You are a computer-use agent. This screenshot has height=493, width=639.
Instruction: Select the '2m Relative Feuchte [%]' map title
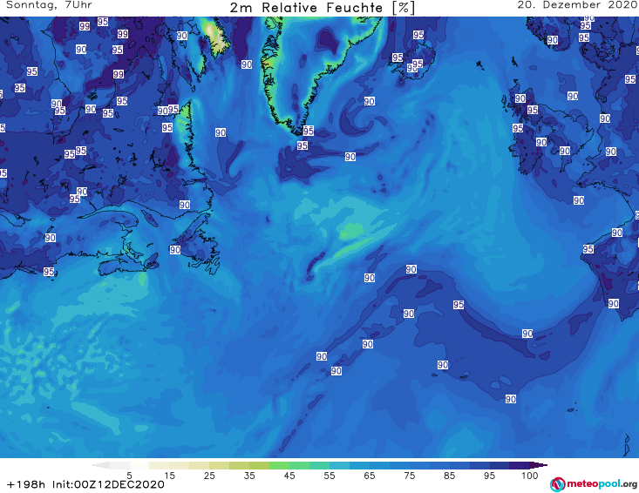323,8
